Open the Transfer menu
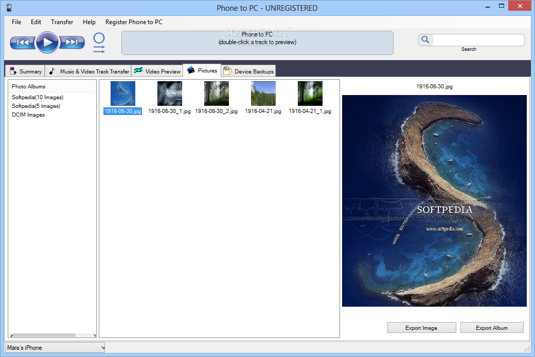 point(62,22)
